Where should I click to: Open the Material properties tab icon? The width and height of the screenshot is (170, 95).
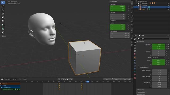pyautogui.click(x=135, y=74)
